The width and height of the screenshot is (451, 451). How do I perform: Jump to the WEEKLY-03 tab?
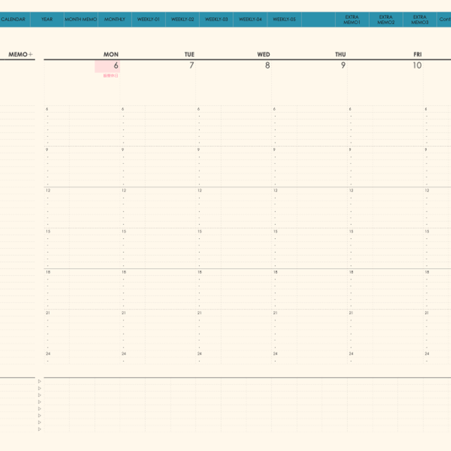[216, 20]
